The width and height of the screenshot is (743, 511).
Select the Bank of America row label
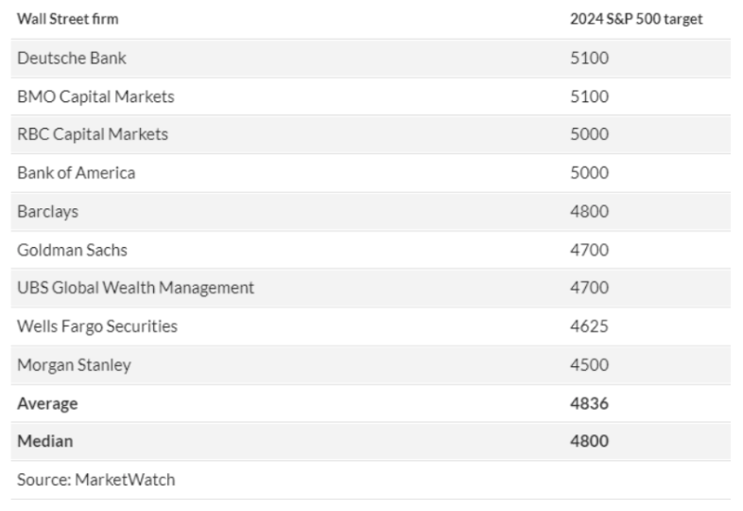pyautogui.click(x=77, y=173)
